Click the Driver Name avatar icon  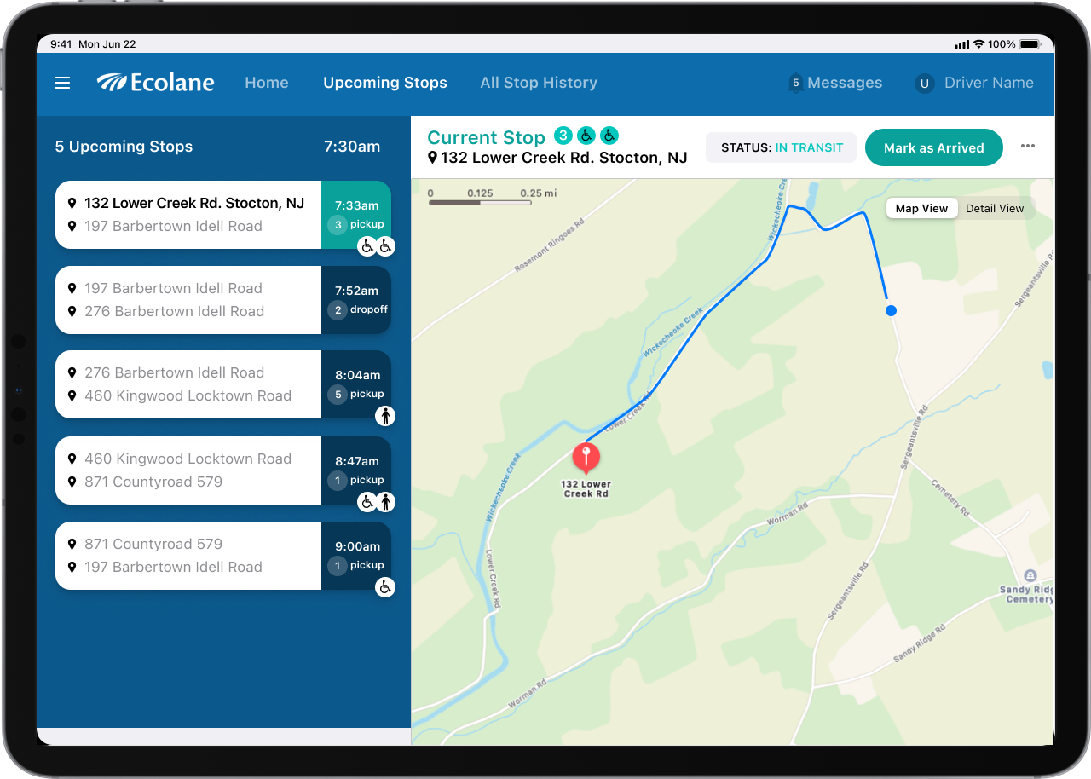pyautogui.click(x=924, y=84)
